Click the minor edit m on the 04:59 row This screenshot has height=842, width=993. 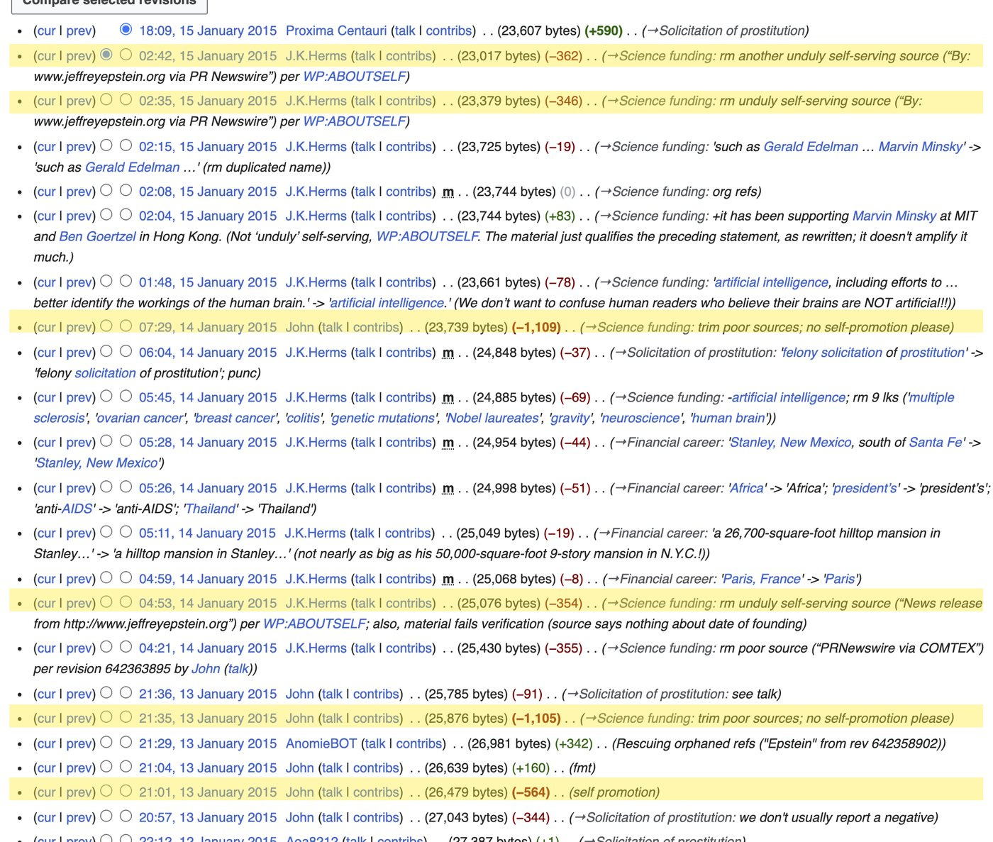(x=448, y=579)
